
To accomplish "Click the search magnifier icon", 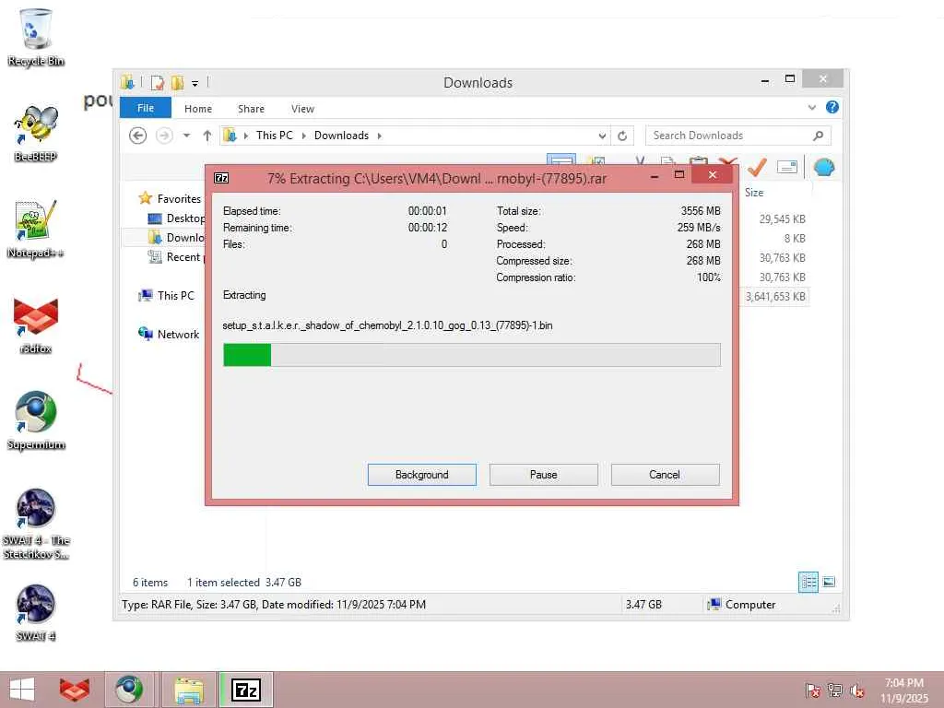I will pos(818,136).
